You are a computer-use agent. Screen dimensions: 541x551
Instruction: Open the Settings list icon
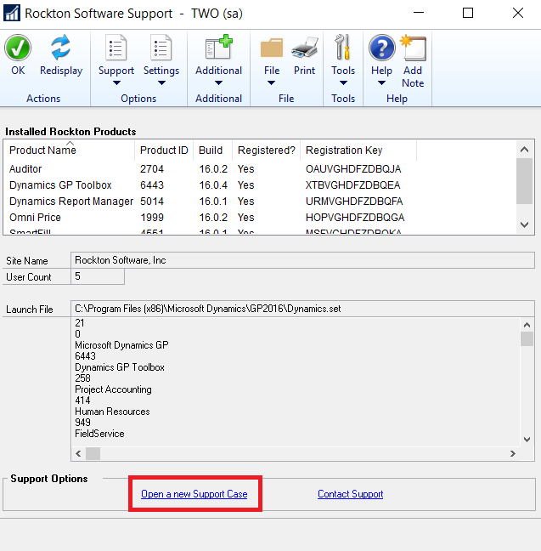(161, 48)
